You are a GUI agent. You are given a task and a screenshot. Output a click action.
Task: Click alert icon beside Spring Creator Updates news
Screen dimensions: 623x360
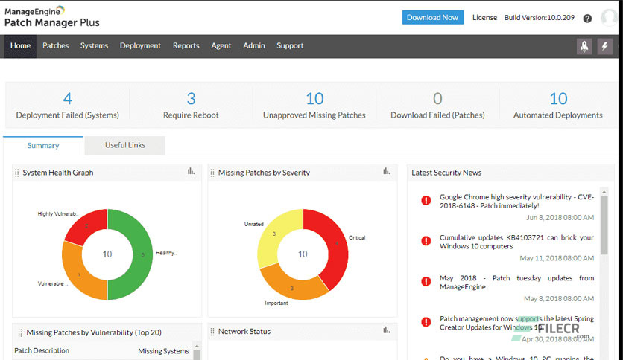(426, 321)
